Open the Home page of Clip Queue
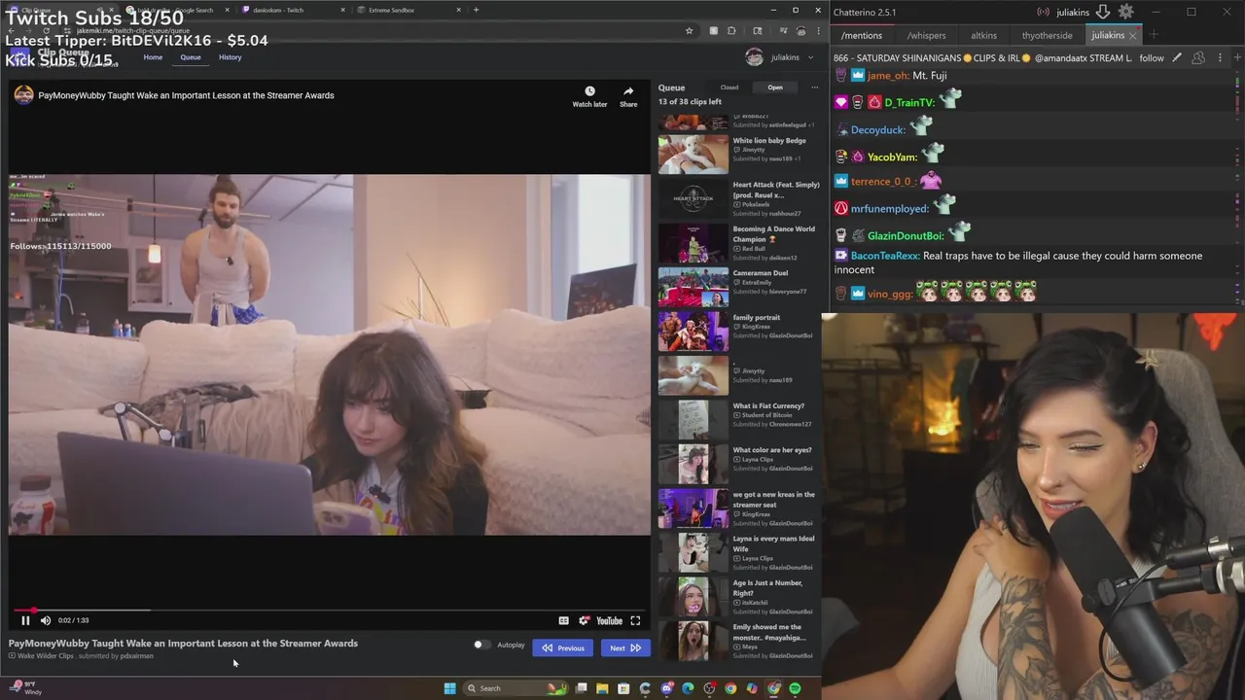Viewport: 1245px width, 700px height. click(153, 57)
